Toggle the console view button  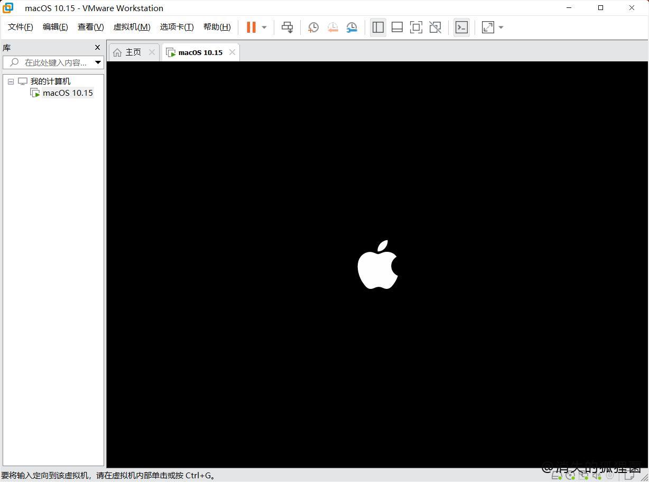tap(461, 28)
